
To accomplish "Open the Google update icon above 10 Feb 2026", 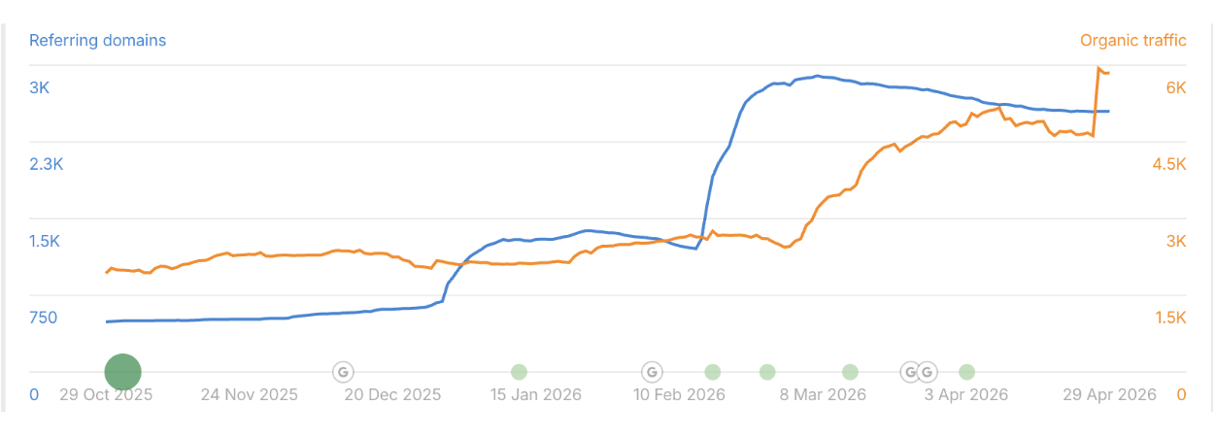I will click(652, 371).
